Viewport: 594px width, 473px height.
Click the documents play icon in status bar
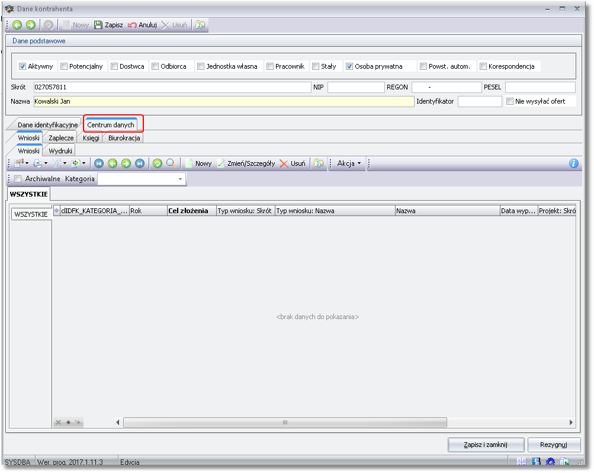coord(564,462)
